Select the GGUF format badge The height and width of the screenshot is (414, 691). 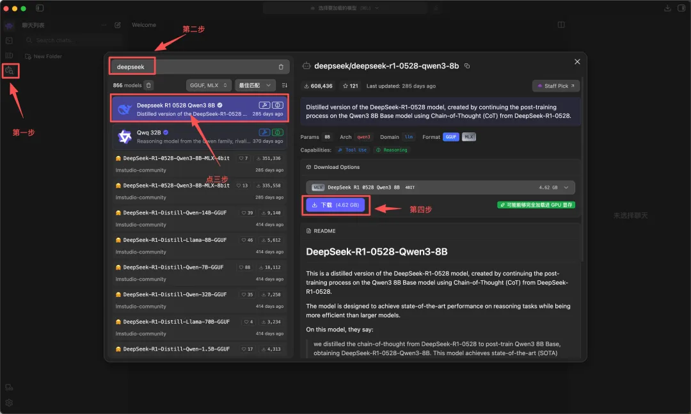(451, 137)
